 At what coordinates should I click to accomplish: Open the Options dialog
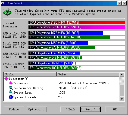(x=37, y=109)
